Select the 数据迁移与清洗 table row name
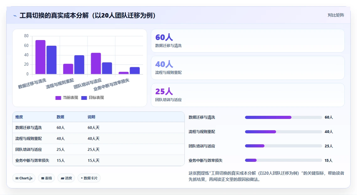 click(x=29, y=128)
